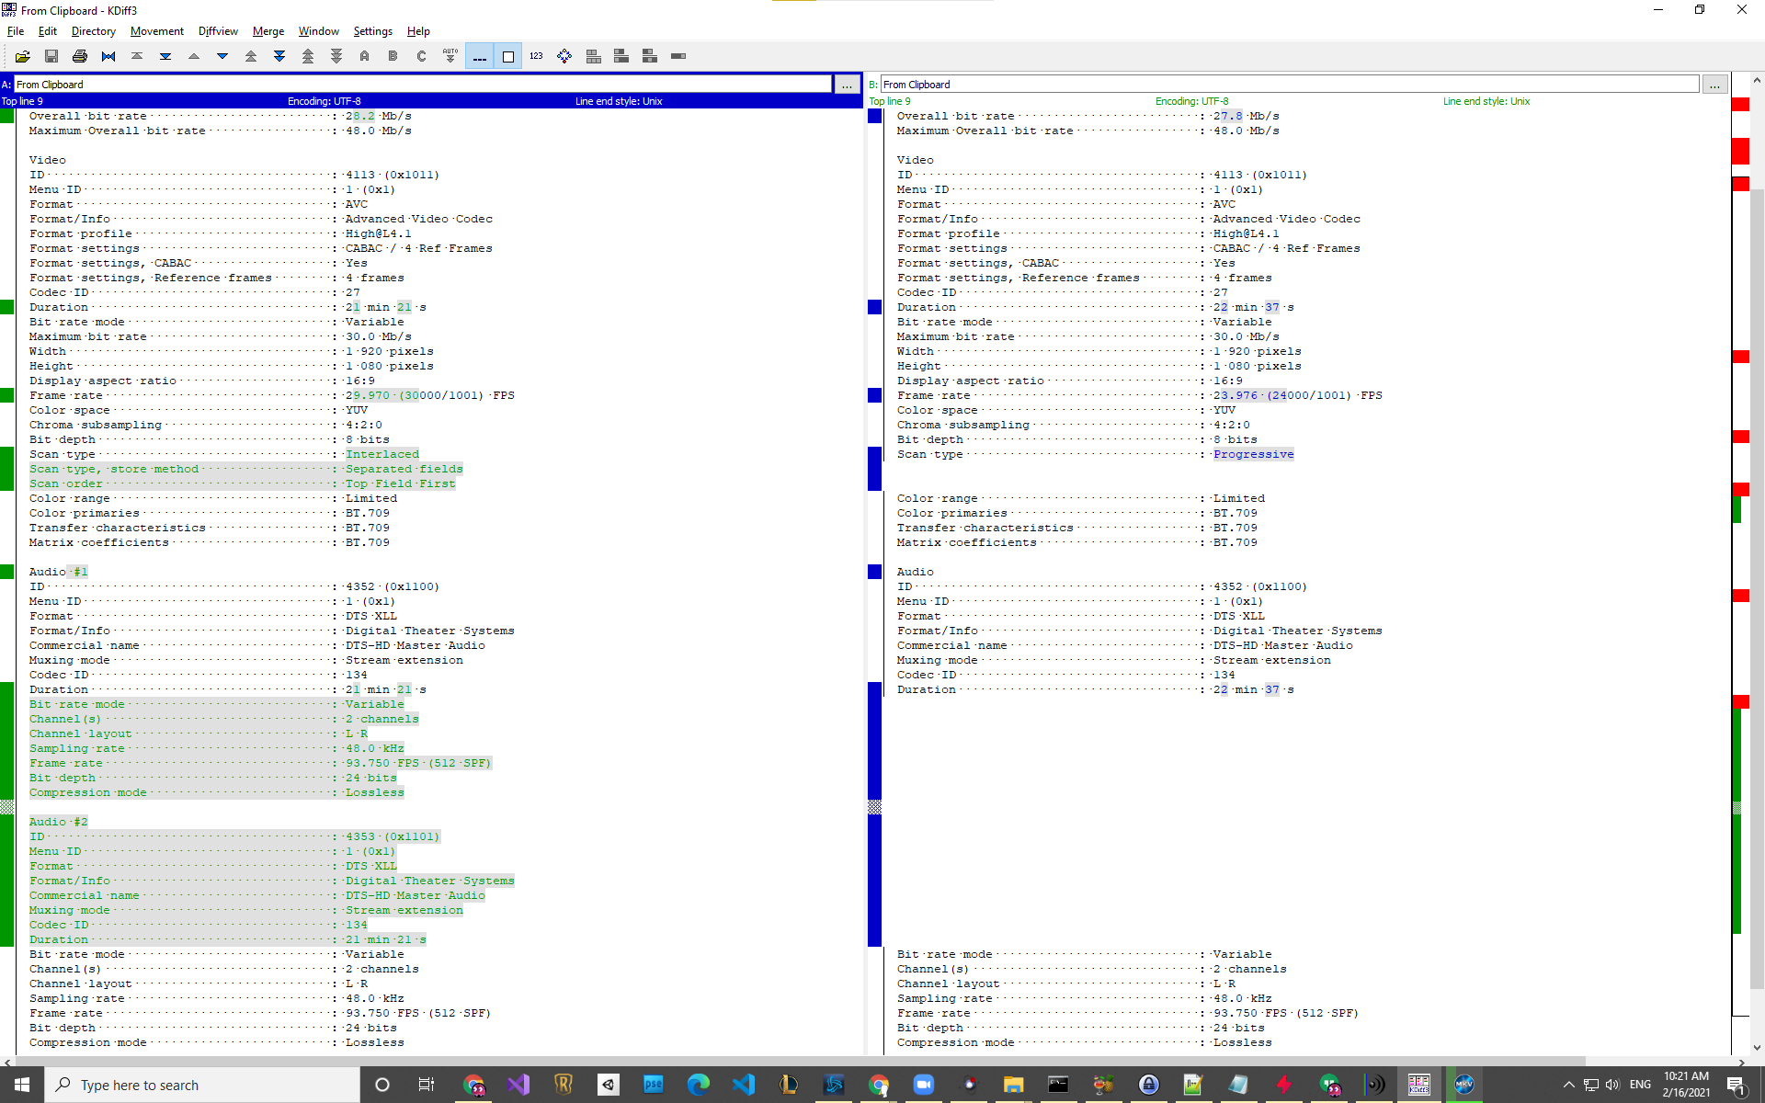
Task: Open Windows Start menu
Action: [22, 1085]
